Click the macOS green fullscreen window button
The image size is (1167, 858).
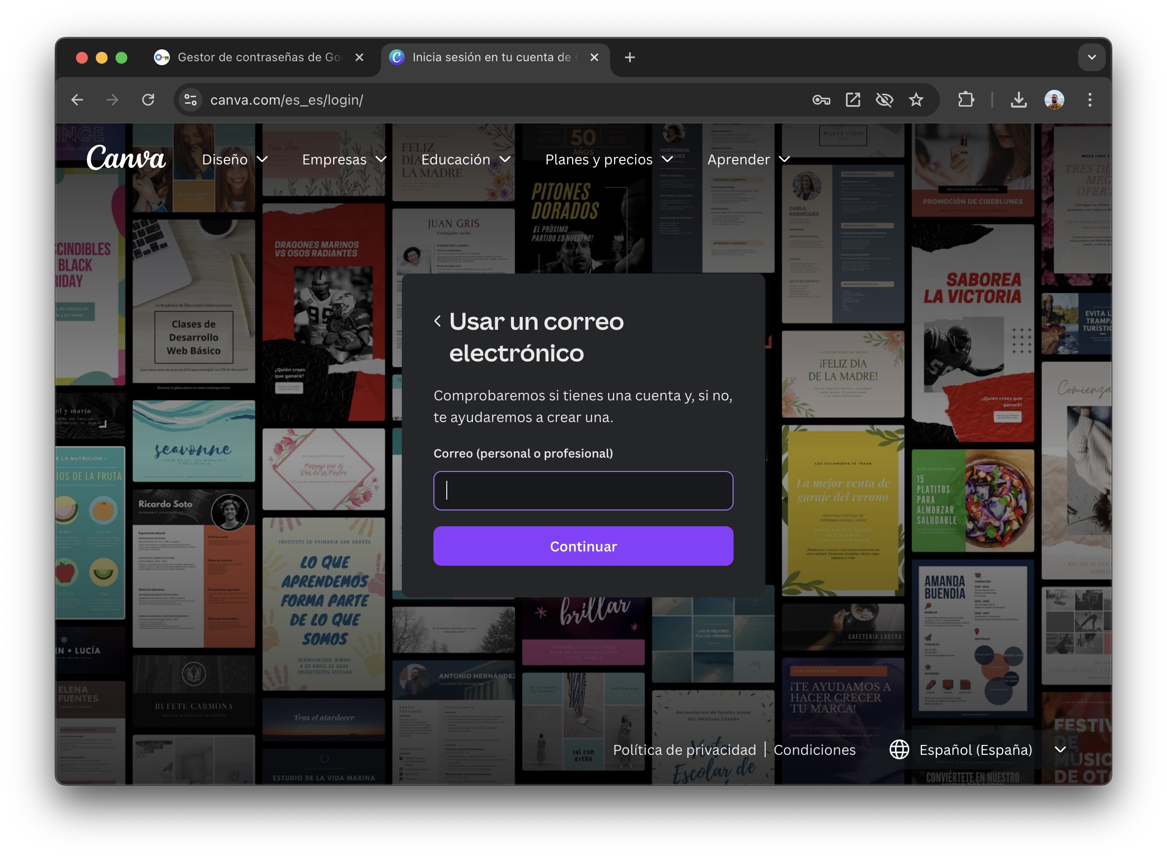pos(121,57)
